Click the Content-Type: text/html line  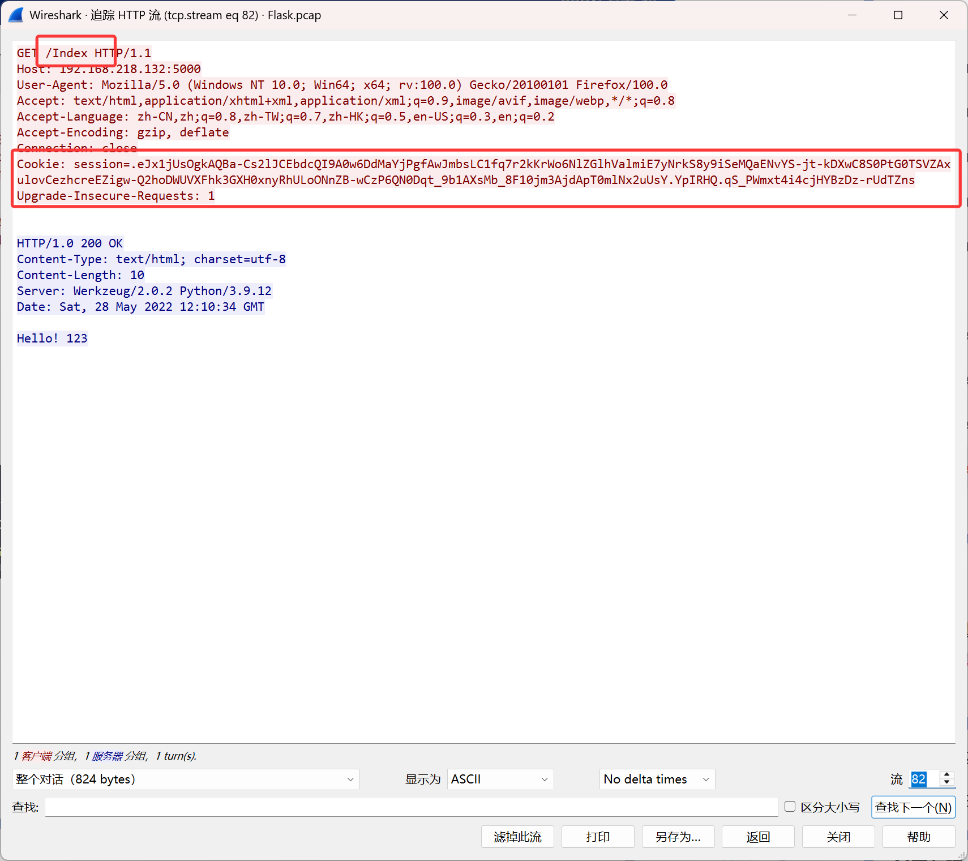point(151,259)
